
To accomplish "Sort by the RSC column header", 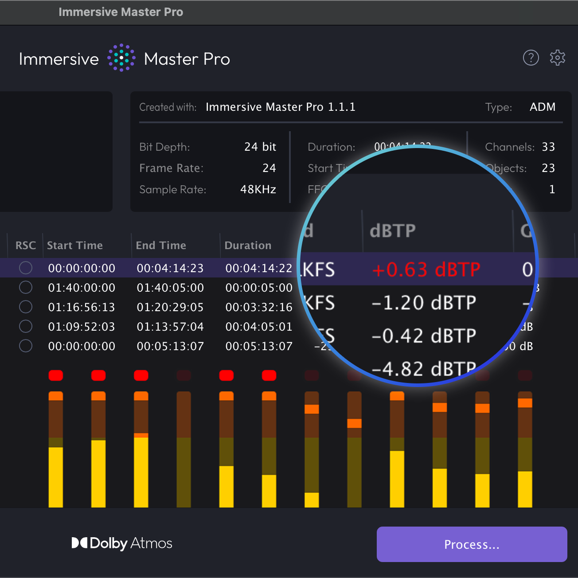I will [x=26, y=246].
